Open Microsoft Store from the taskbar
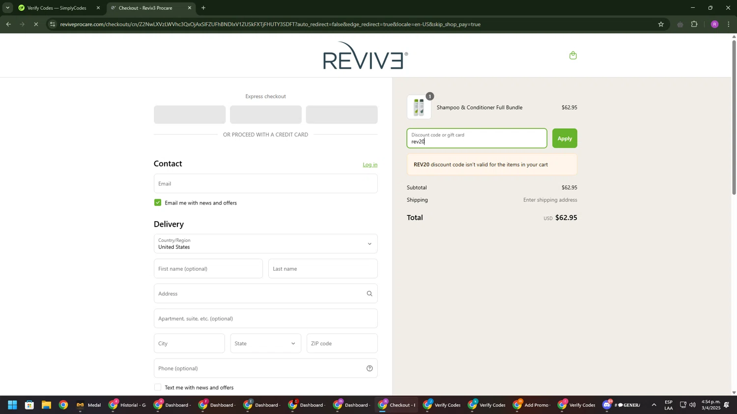Screen dimensions: 737x414 [29, 405]
